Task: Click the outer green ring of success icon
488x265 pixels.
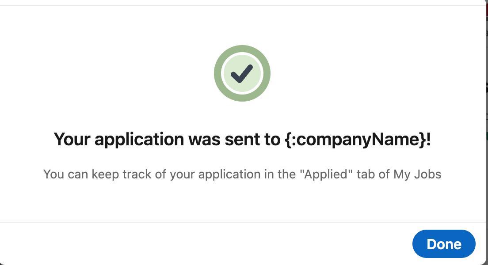Action: coord(217,73)
